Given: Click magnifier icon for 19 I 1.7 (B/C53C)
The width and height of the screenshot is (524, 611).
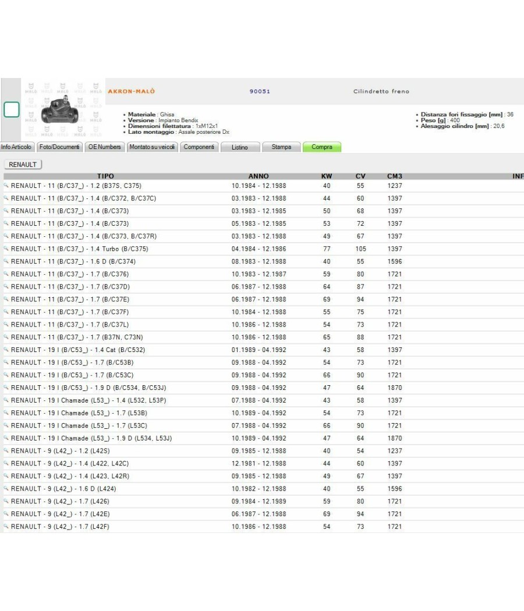Looking at the screenshot, I should coord(6,375).
